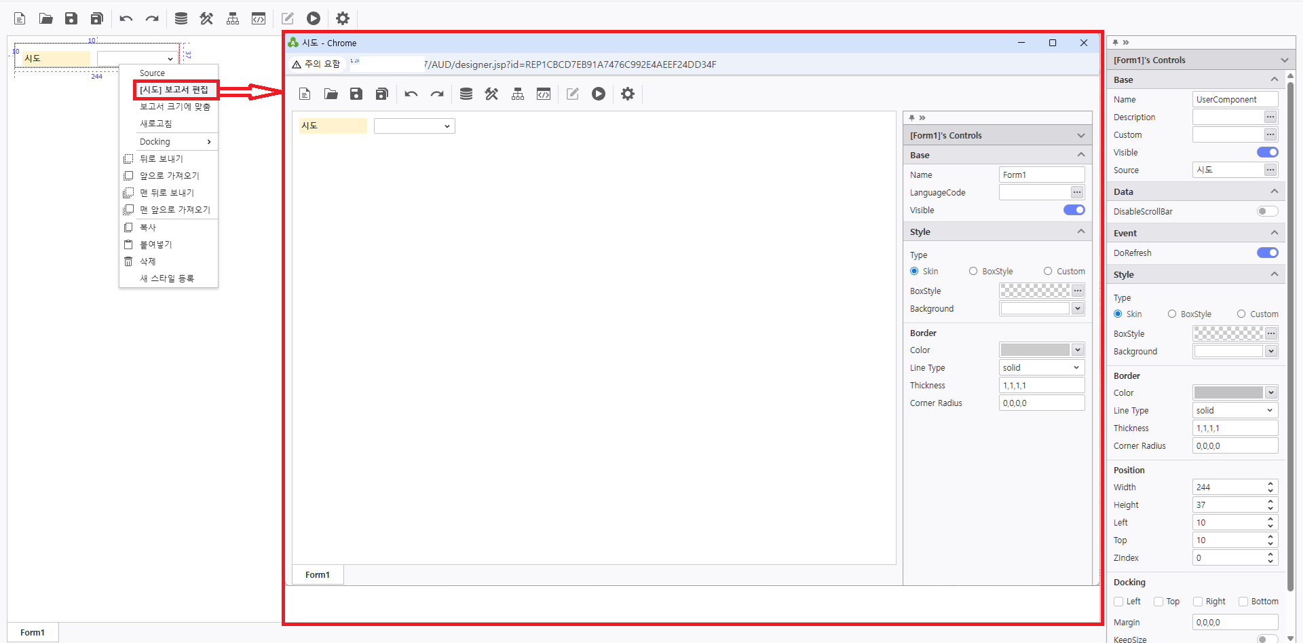Click New document icon in main toolbar
The width and height of the screenshot is (1303, 643).
[20, 18]
